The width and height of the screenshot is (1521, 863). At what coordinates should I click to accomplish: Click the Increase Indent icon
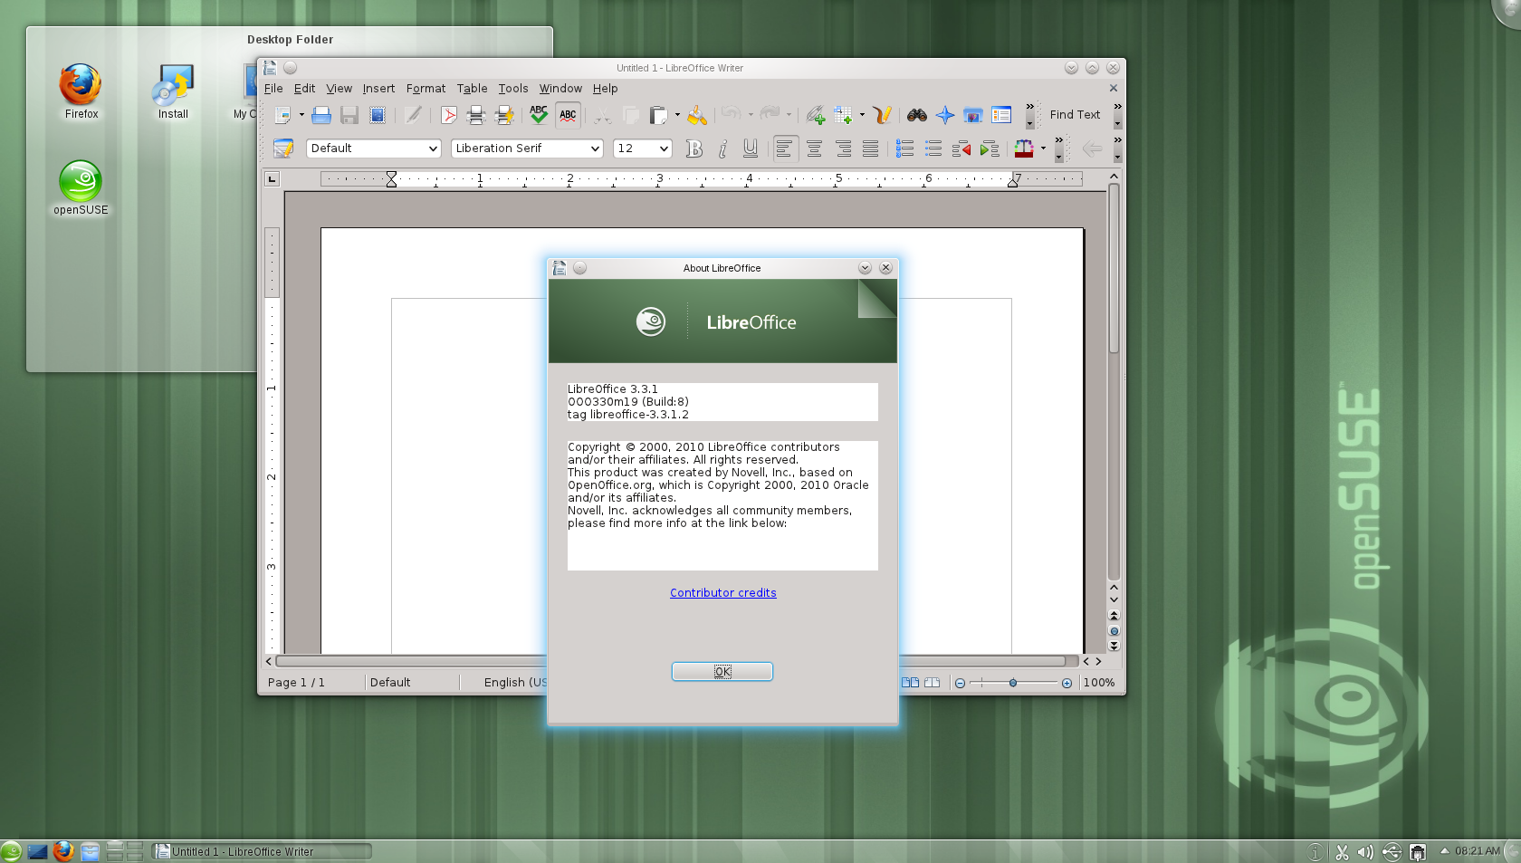pyautogui.click(x=990, y=149)
